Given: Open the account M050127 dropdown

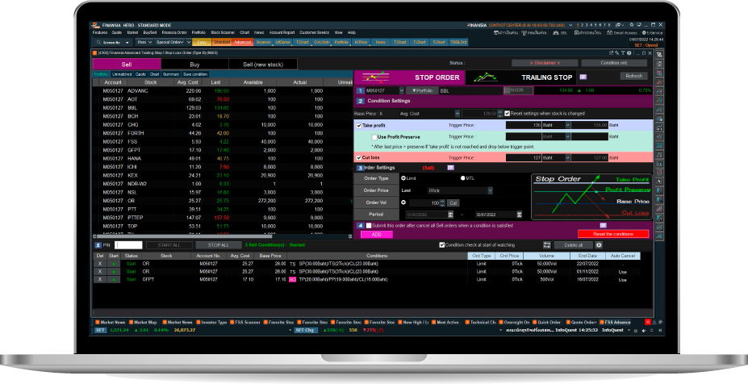Looking at the screenshot, I should (401, 90).
